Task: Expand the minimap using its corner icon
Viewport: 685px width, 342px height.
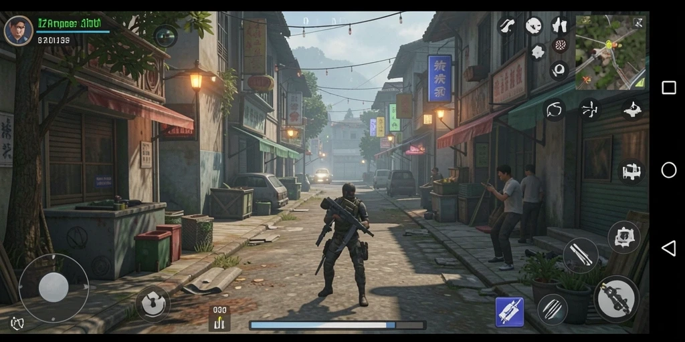Action: point(639,22)
